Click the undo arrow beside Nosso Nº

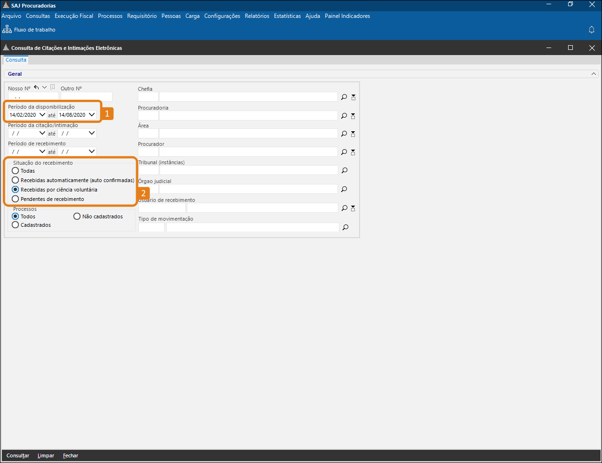[36, 88]
